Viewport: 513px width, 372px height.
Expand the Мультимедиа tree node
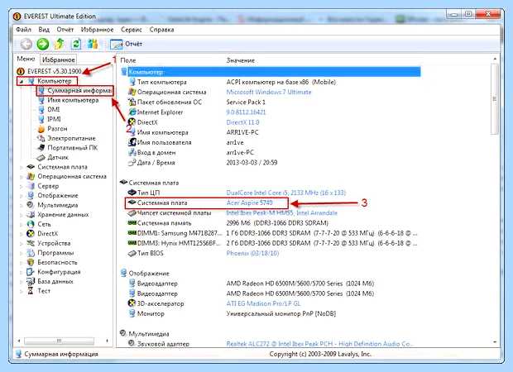click(22, 205)
